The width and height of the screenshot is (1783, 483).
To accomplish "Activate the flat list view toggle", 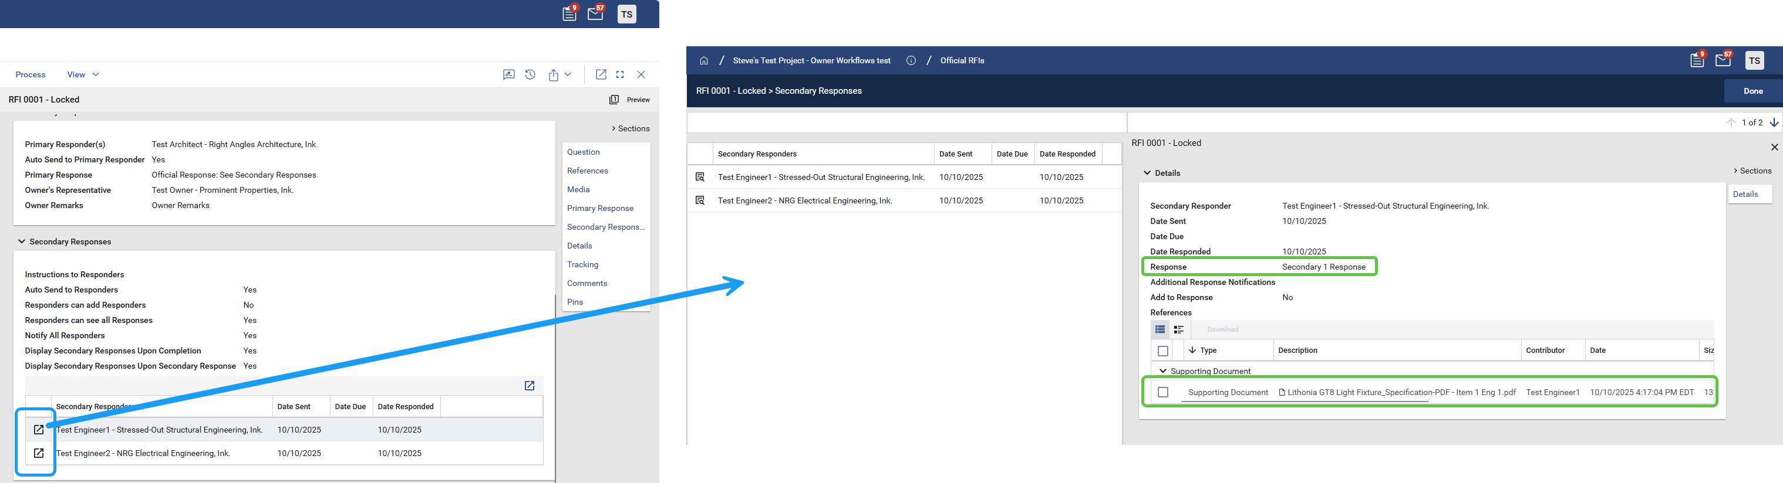I will tap(1160, 329).
